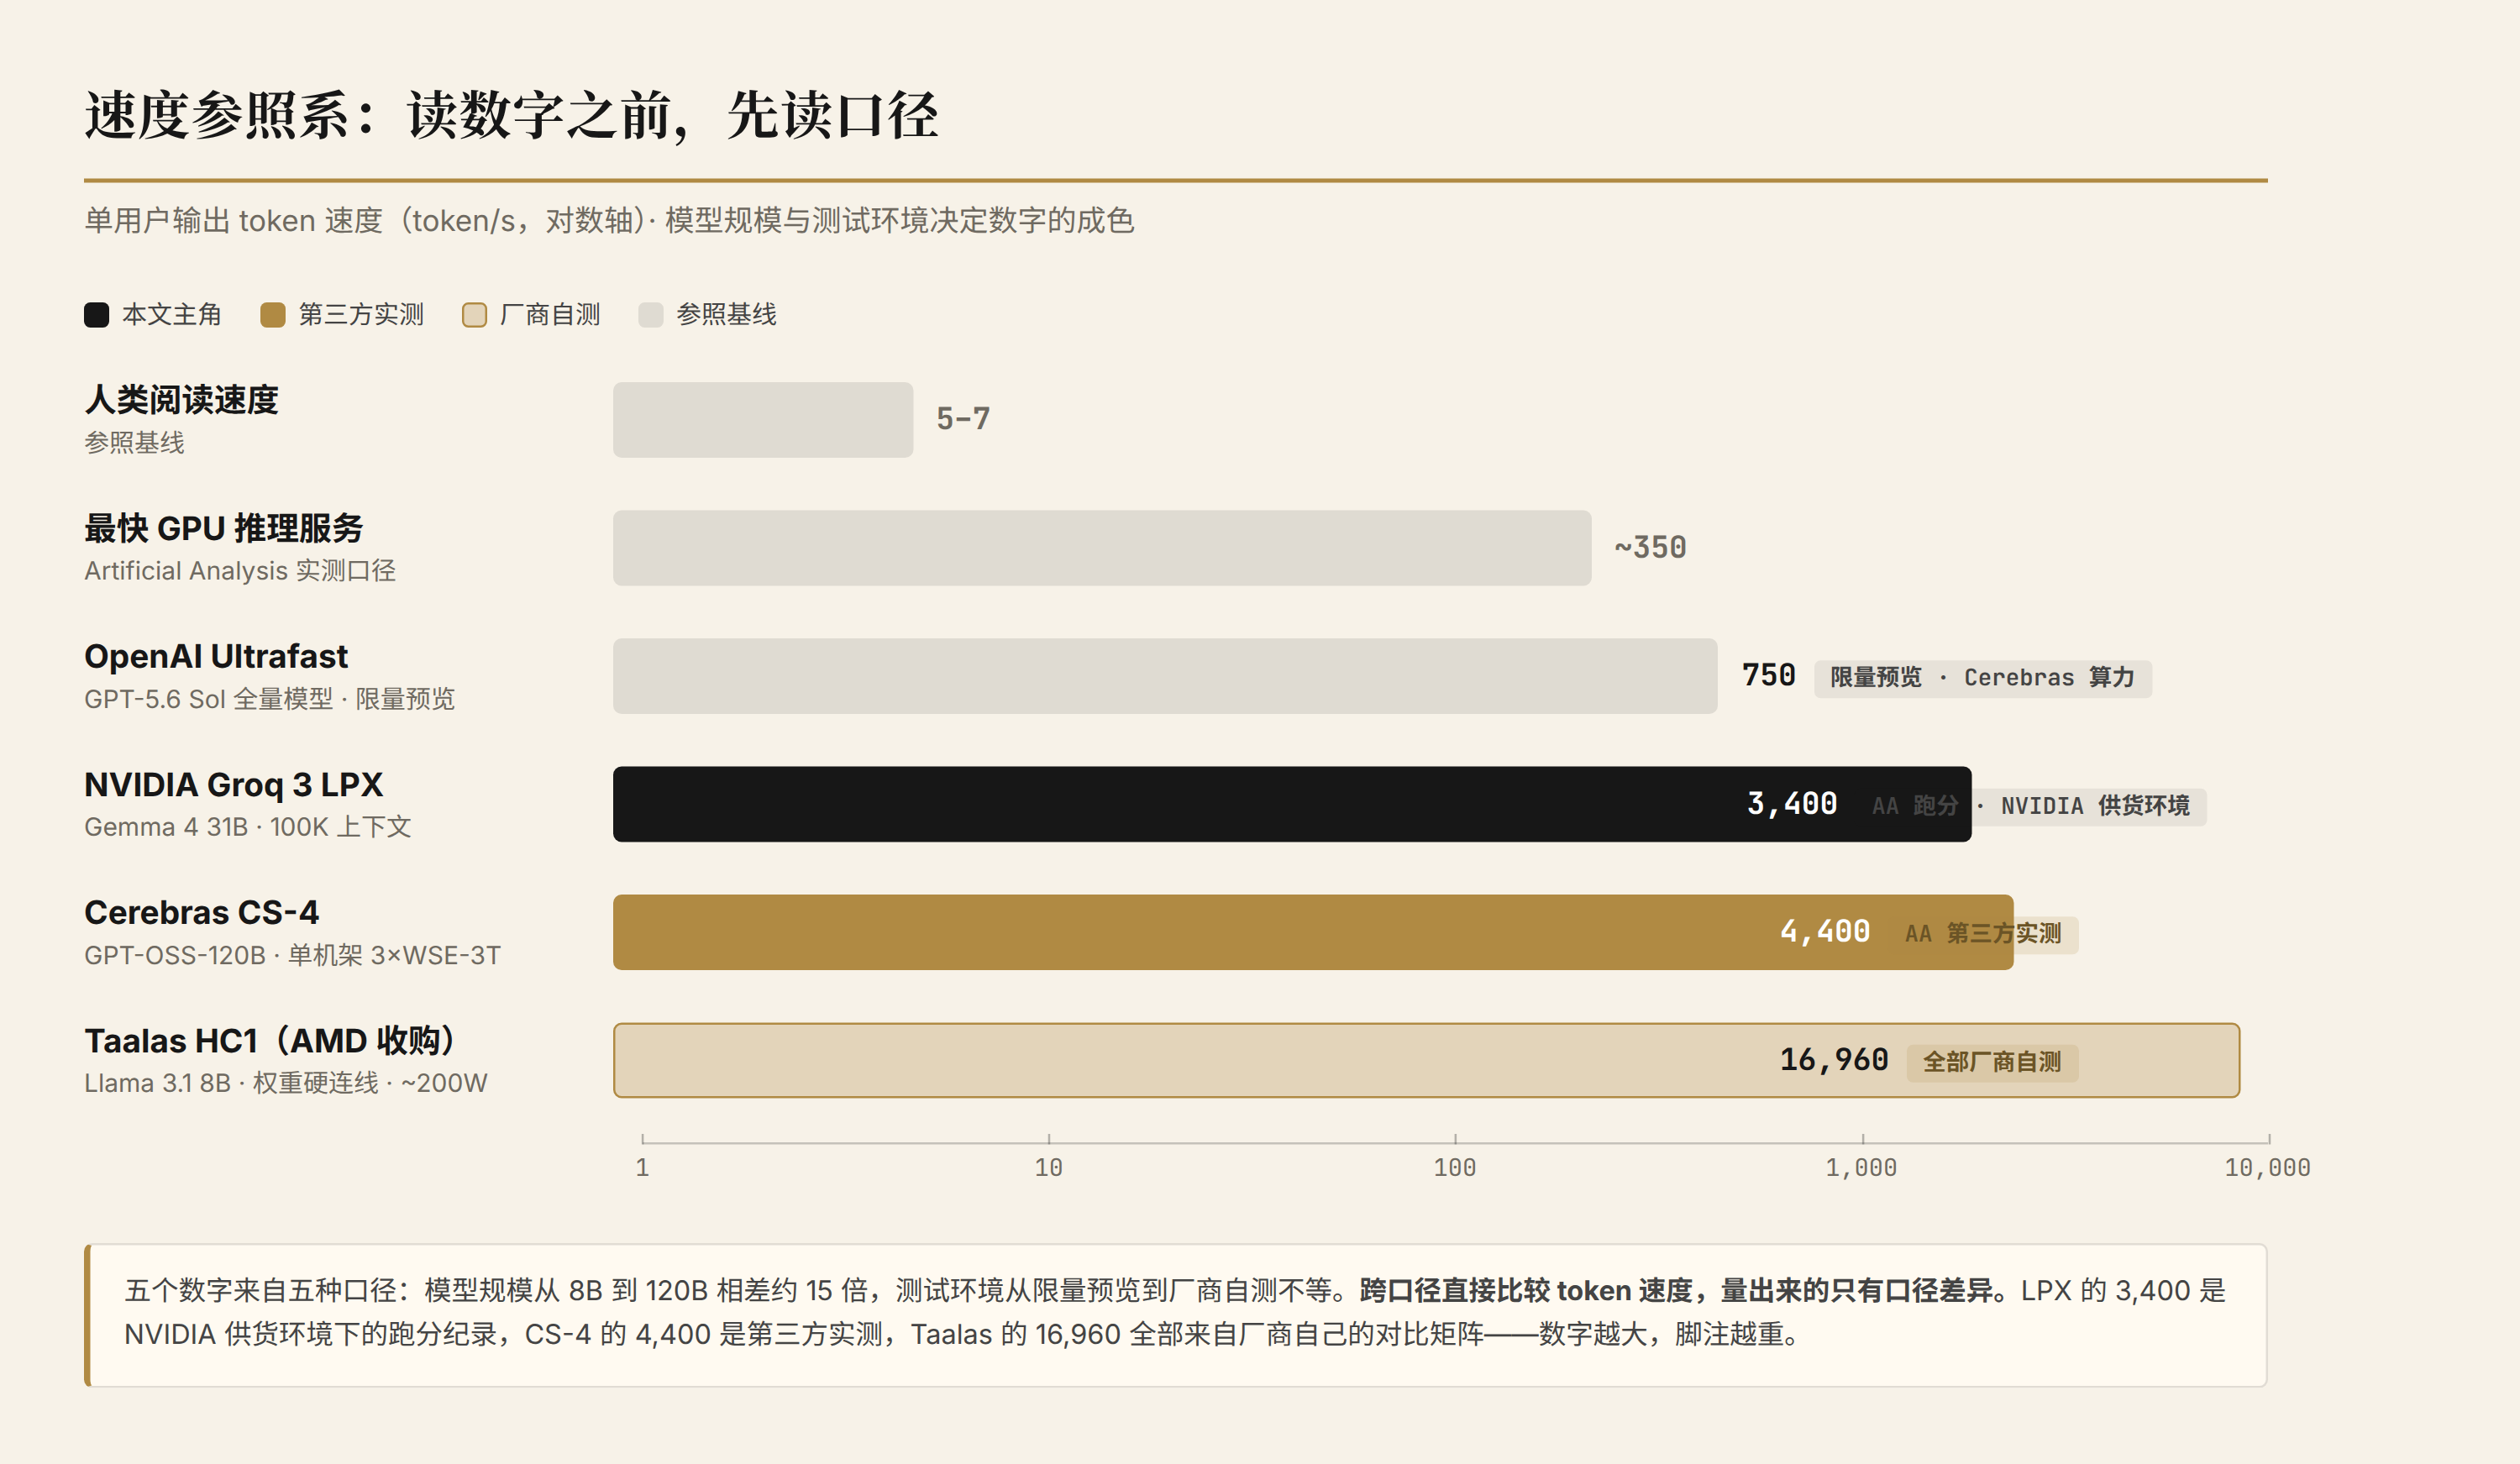Click the value 5-7
The image size is (2520, 1464).
point(963,419)
